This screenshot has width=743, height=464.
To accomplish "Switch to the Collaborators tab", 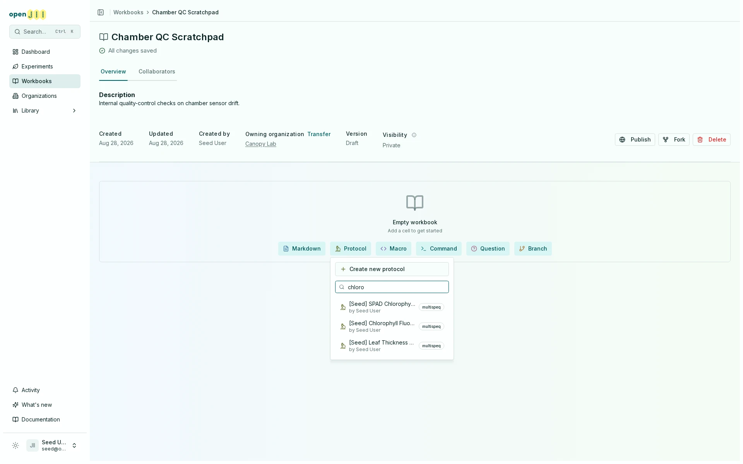I will (x=157, y=72).
